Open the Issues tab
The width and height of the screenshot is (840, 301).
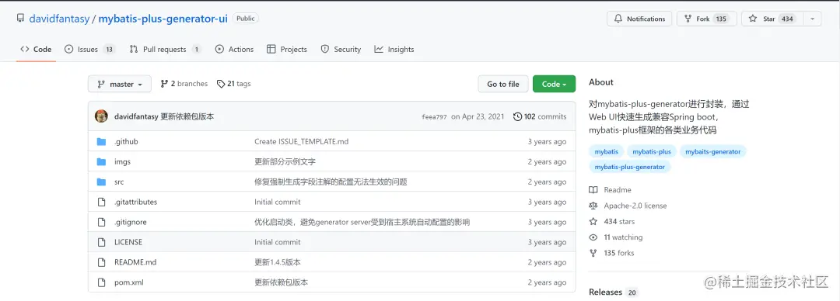point(89,49)
